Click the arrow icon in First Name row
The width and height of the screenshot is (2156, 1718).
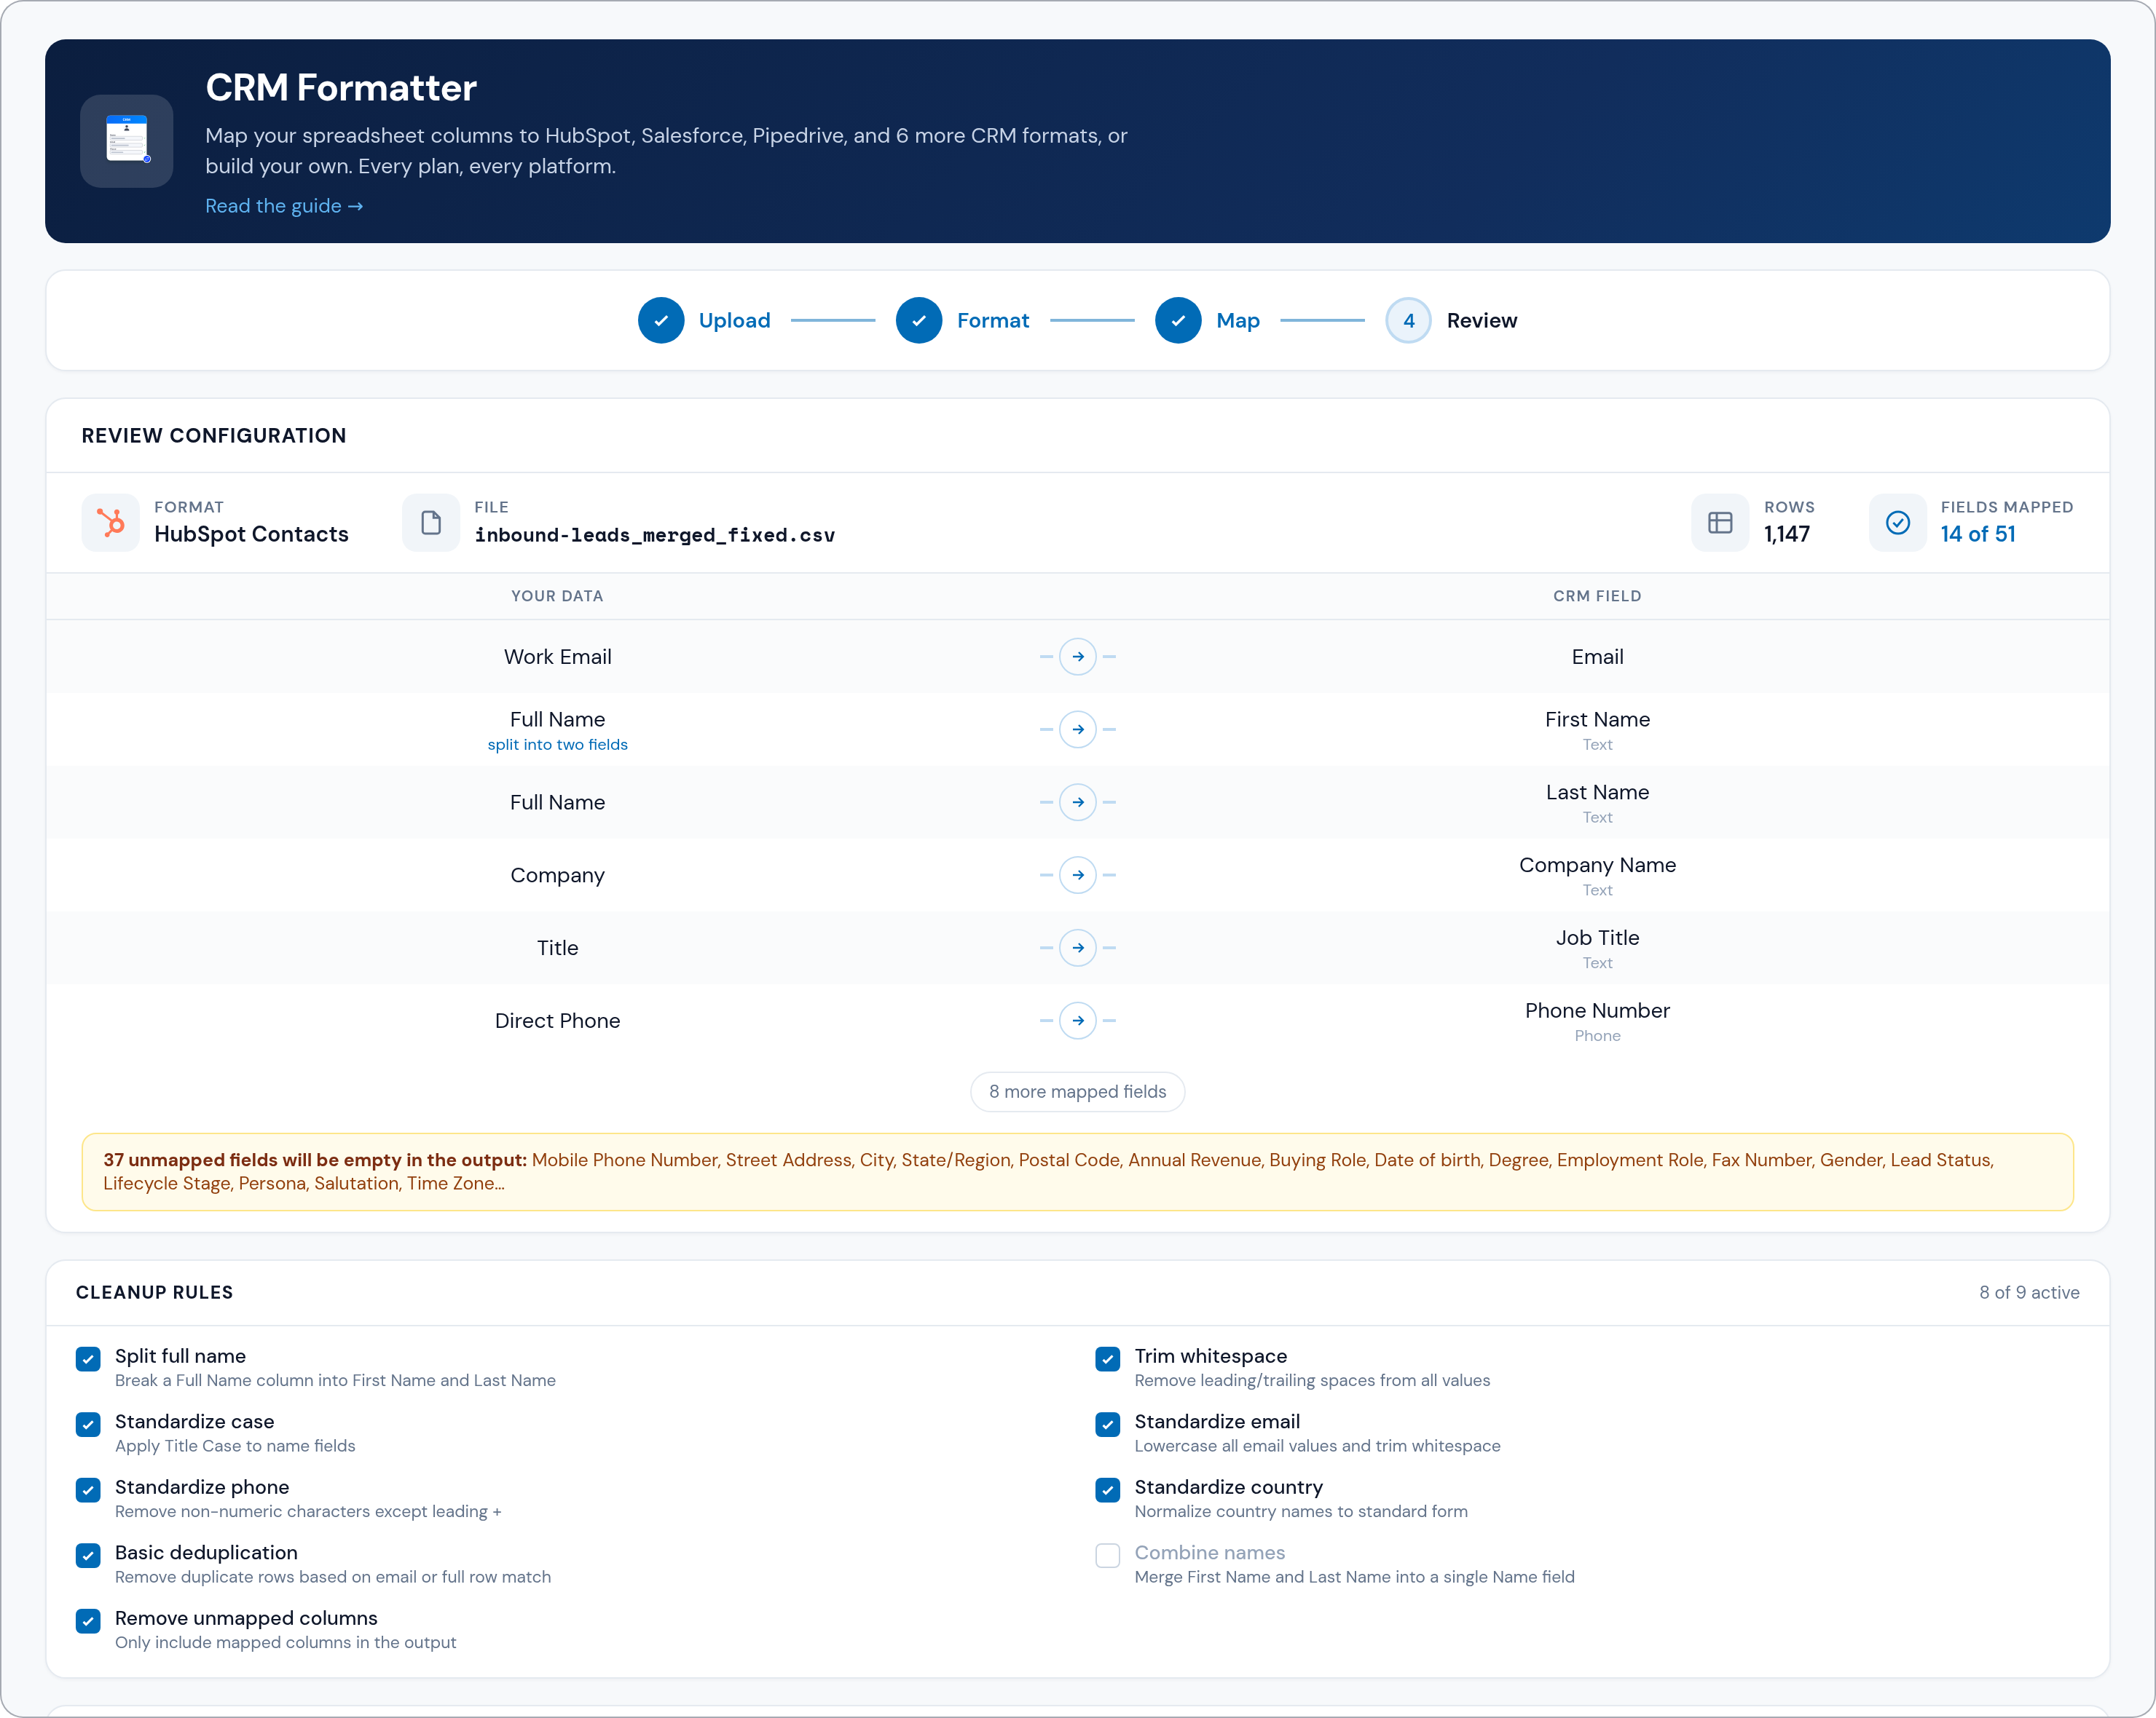tap(1078, 729)
